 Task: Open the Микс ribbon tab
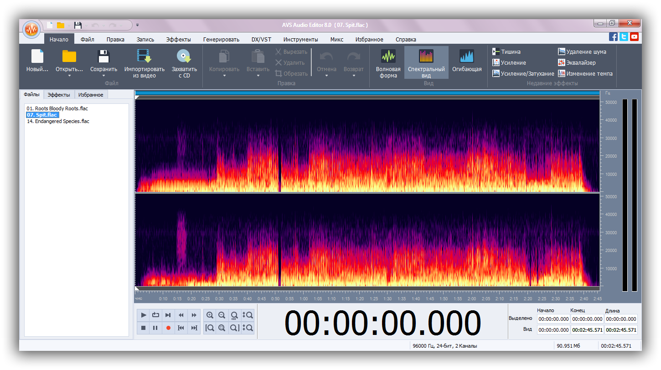337,40
